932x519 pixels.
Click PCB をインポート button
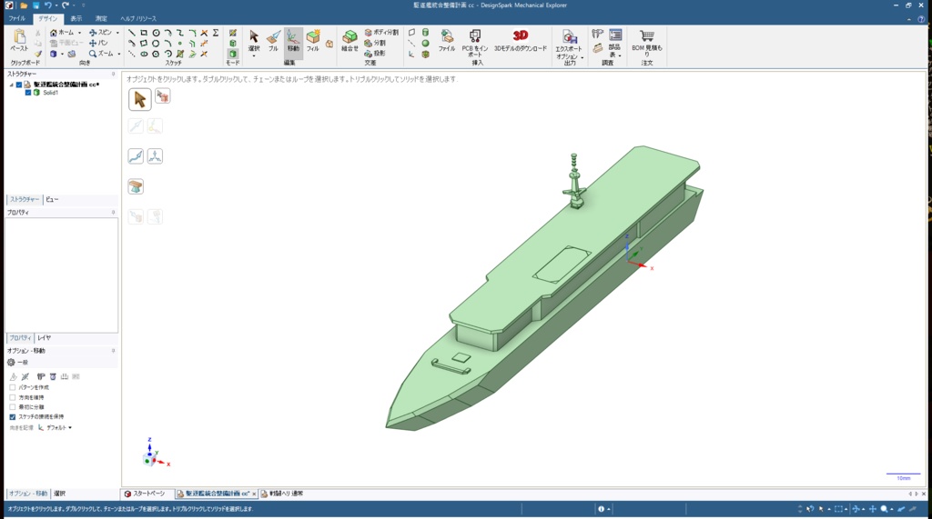click(x=475, y=43)
